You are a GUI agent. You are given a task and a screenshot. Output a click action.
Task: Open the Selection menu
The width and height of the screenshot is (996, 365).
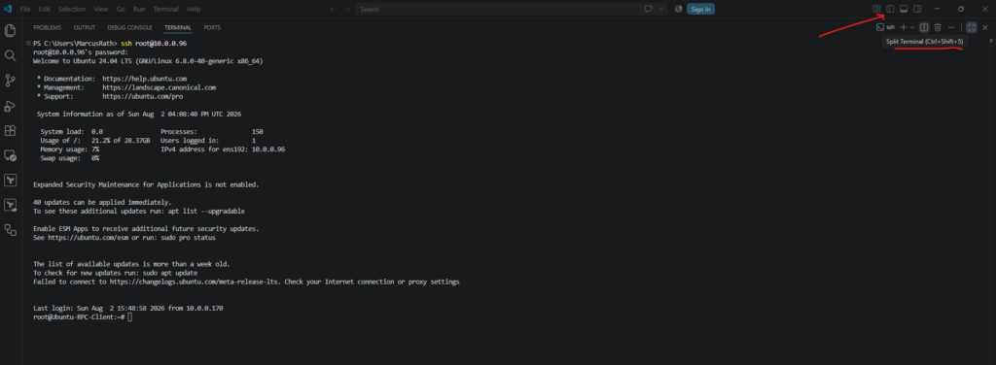point(72,9)
